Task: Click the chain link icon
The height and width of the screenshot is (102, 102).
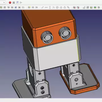Action: click(x=68, y=7)
